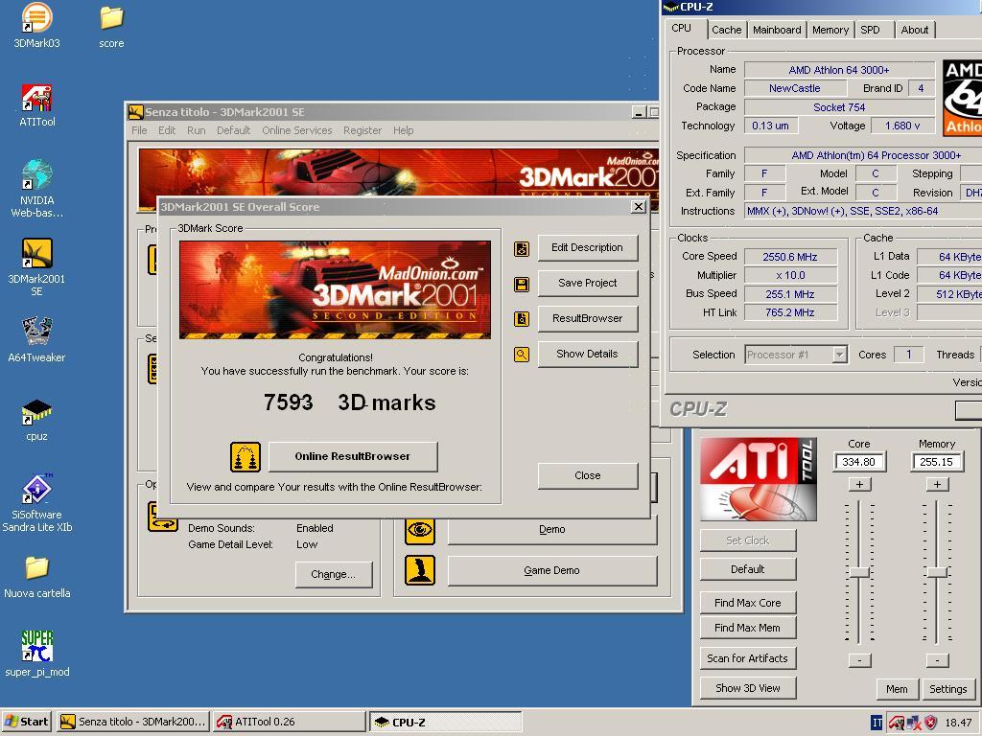Click the ResultBrowser document icon
Viewport: 982px width, 736px height.
pyautogui.click(x=522, y=319)
